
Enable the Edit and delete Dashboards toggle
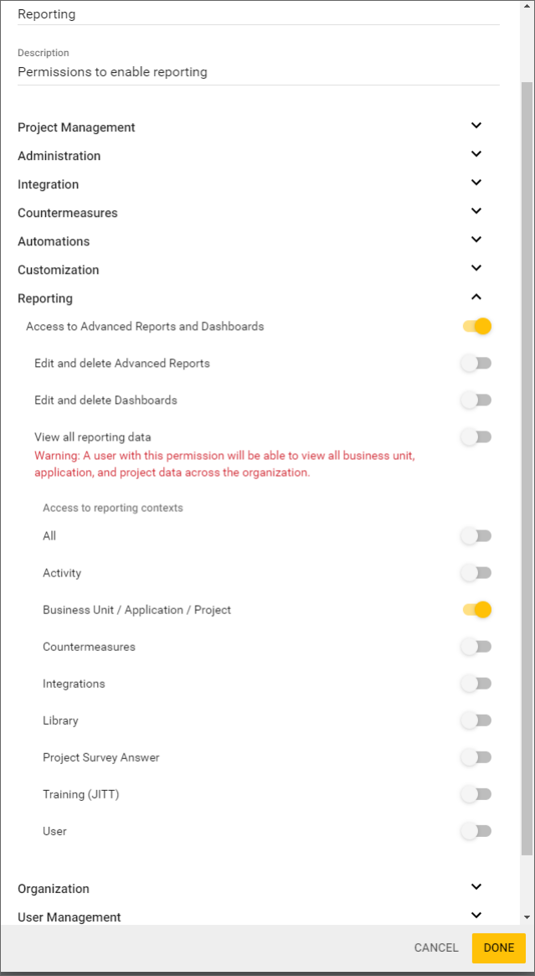coord(476,400)
